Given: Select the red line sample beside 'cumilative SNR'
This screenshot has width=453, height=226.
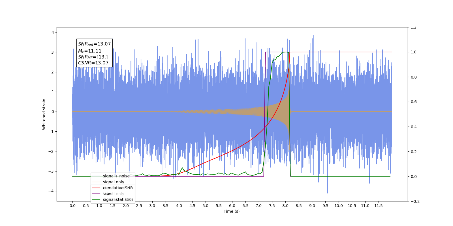Looking at the screenshot, I should [x=96, y=188].
